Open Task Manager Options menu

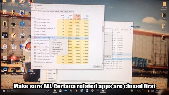tap(37, 8)
